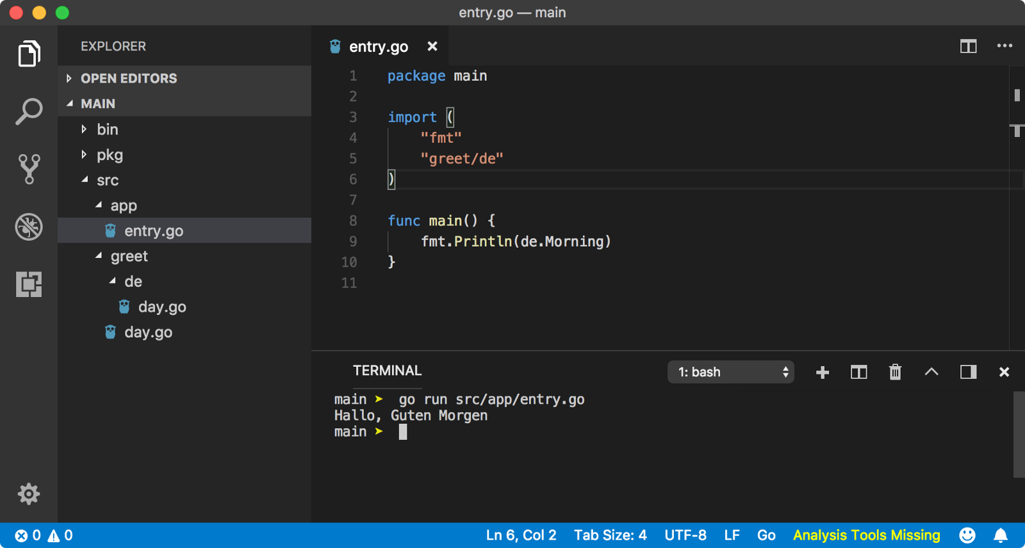The height and width of the screenshot is (548, 1025).
Task: Open the Extensions view
Action: coord(29,284)
